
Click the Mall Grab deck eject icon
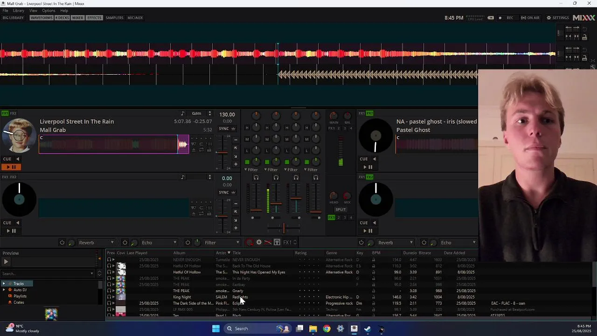click(194, 149)
